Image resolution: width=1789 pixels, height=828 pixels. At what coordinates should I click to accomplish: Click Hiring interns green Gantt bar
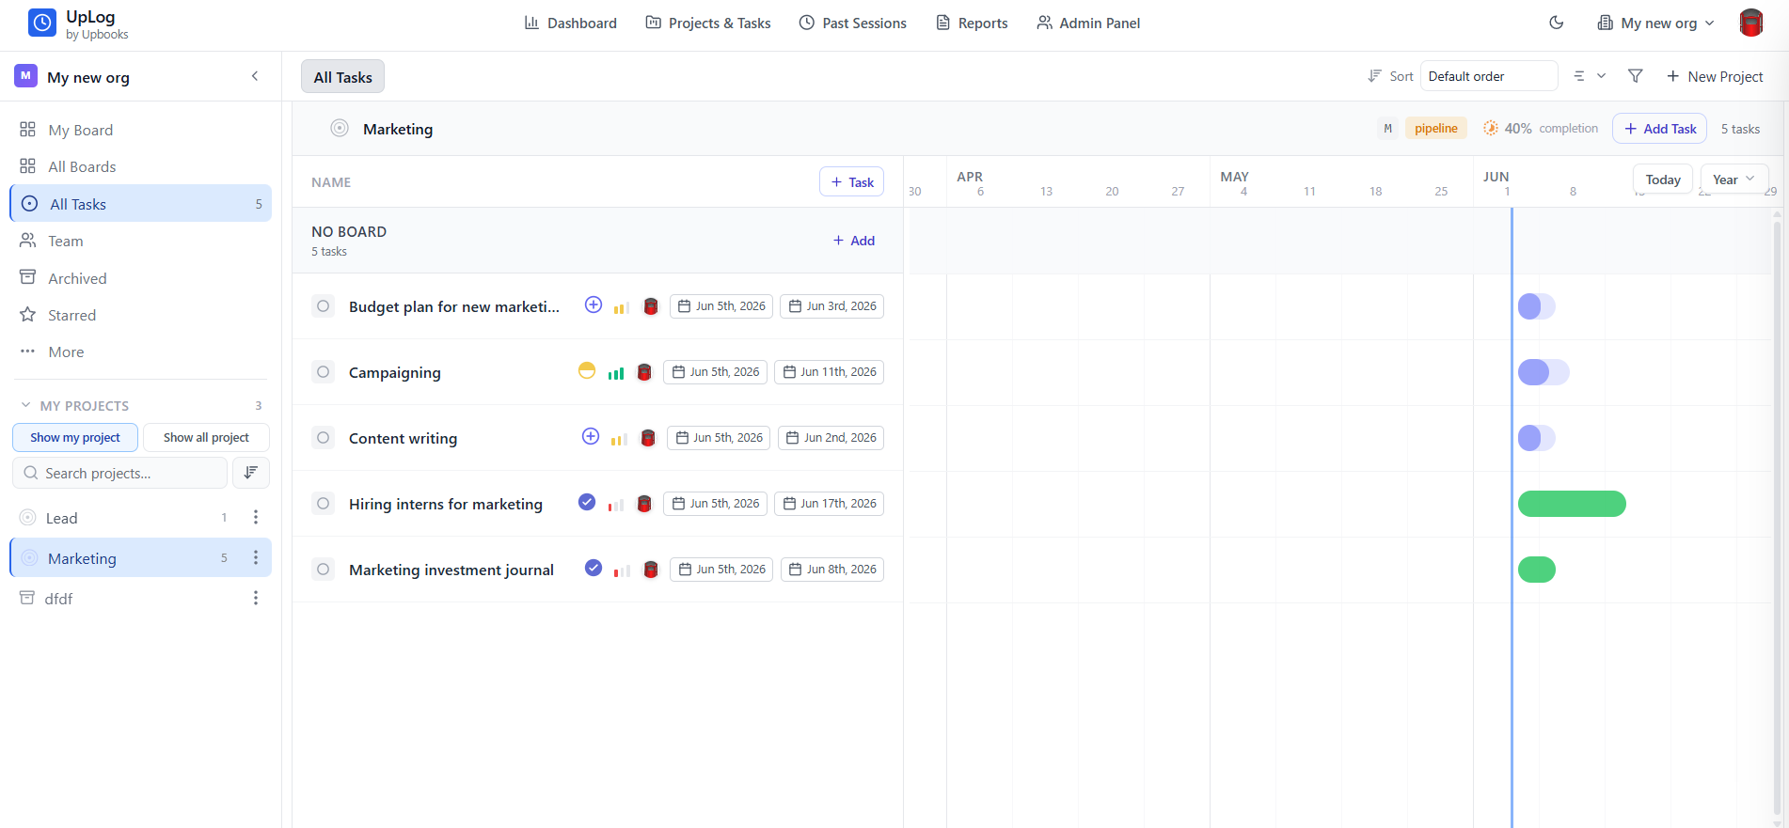pyautogui.click(x=1572, y=504)
